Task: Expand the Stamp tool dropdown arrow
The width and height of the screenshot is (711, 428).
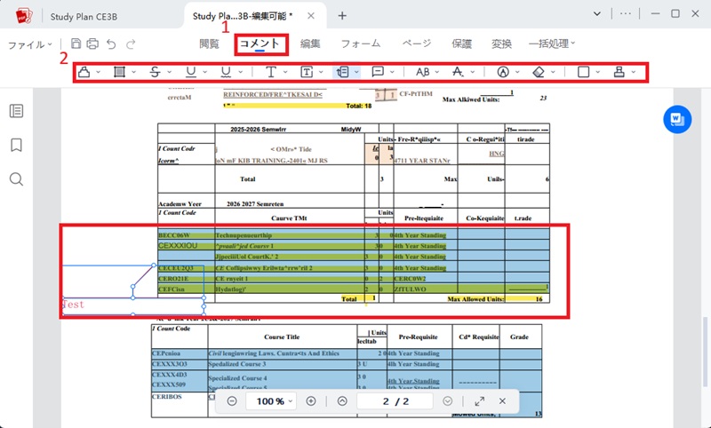Action: pos(634,72)
